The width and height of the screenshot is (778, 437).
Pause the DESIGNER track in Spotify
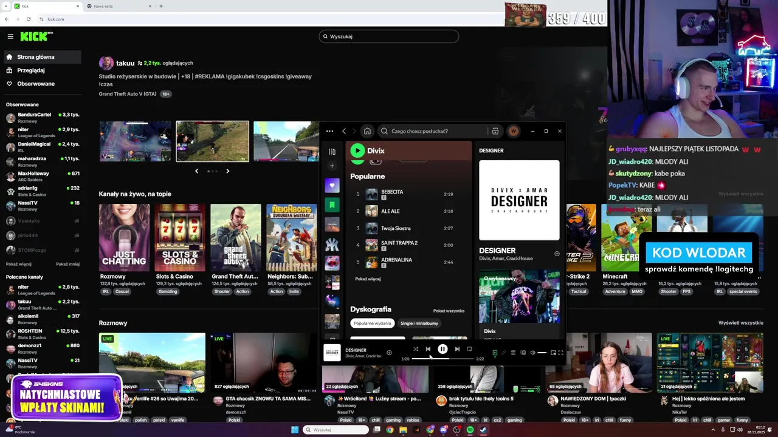tap(442, 349)
